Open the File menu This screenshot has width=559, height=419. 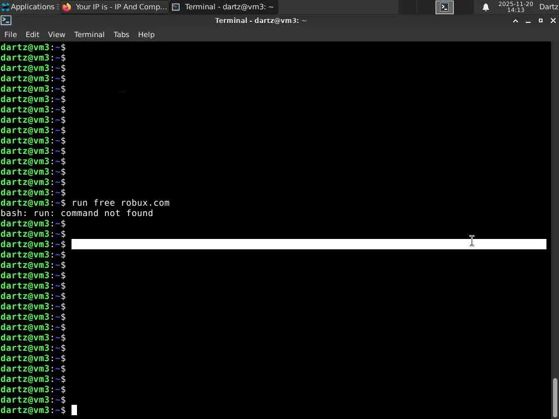pyautogui.click(x=10, y=34)
